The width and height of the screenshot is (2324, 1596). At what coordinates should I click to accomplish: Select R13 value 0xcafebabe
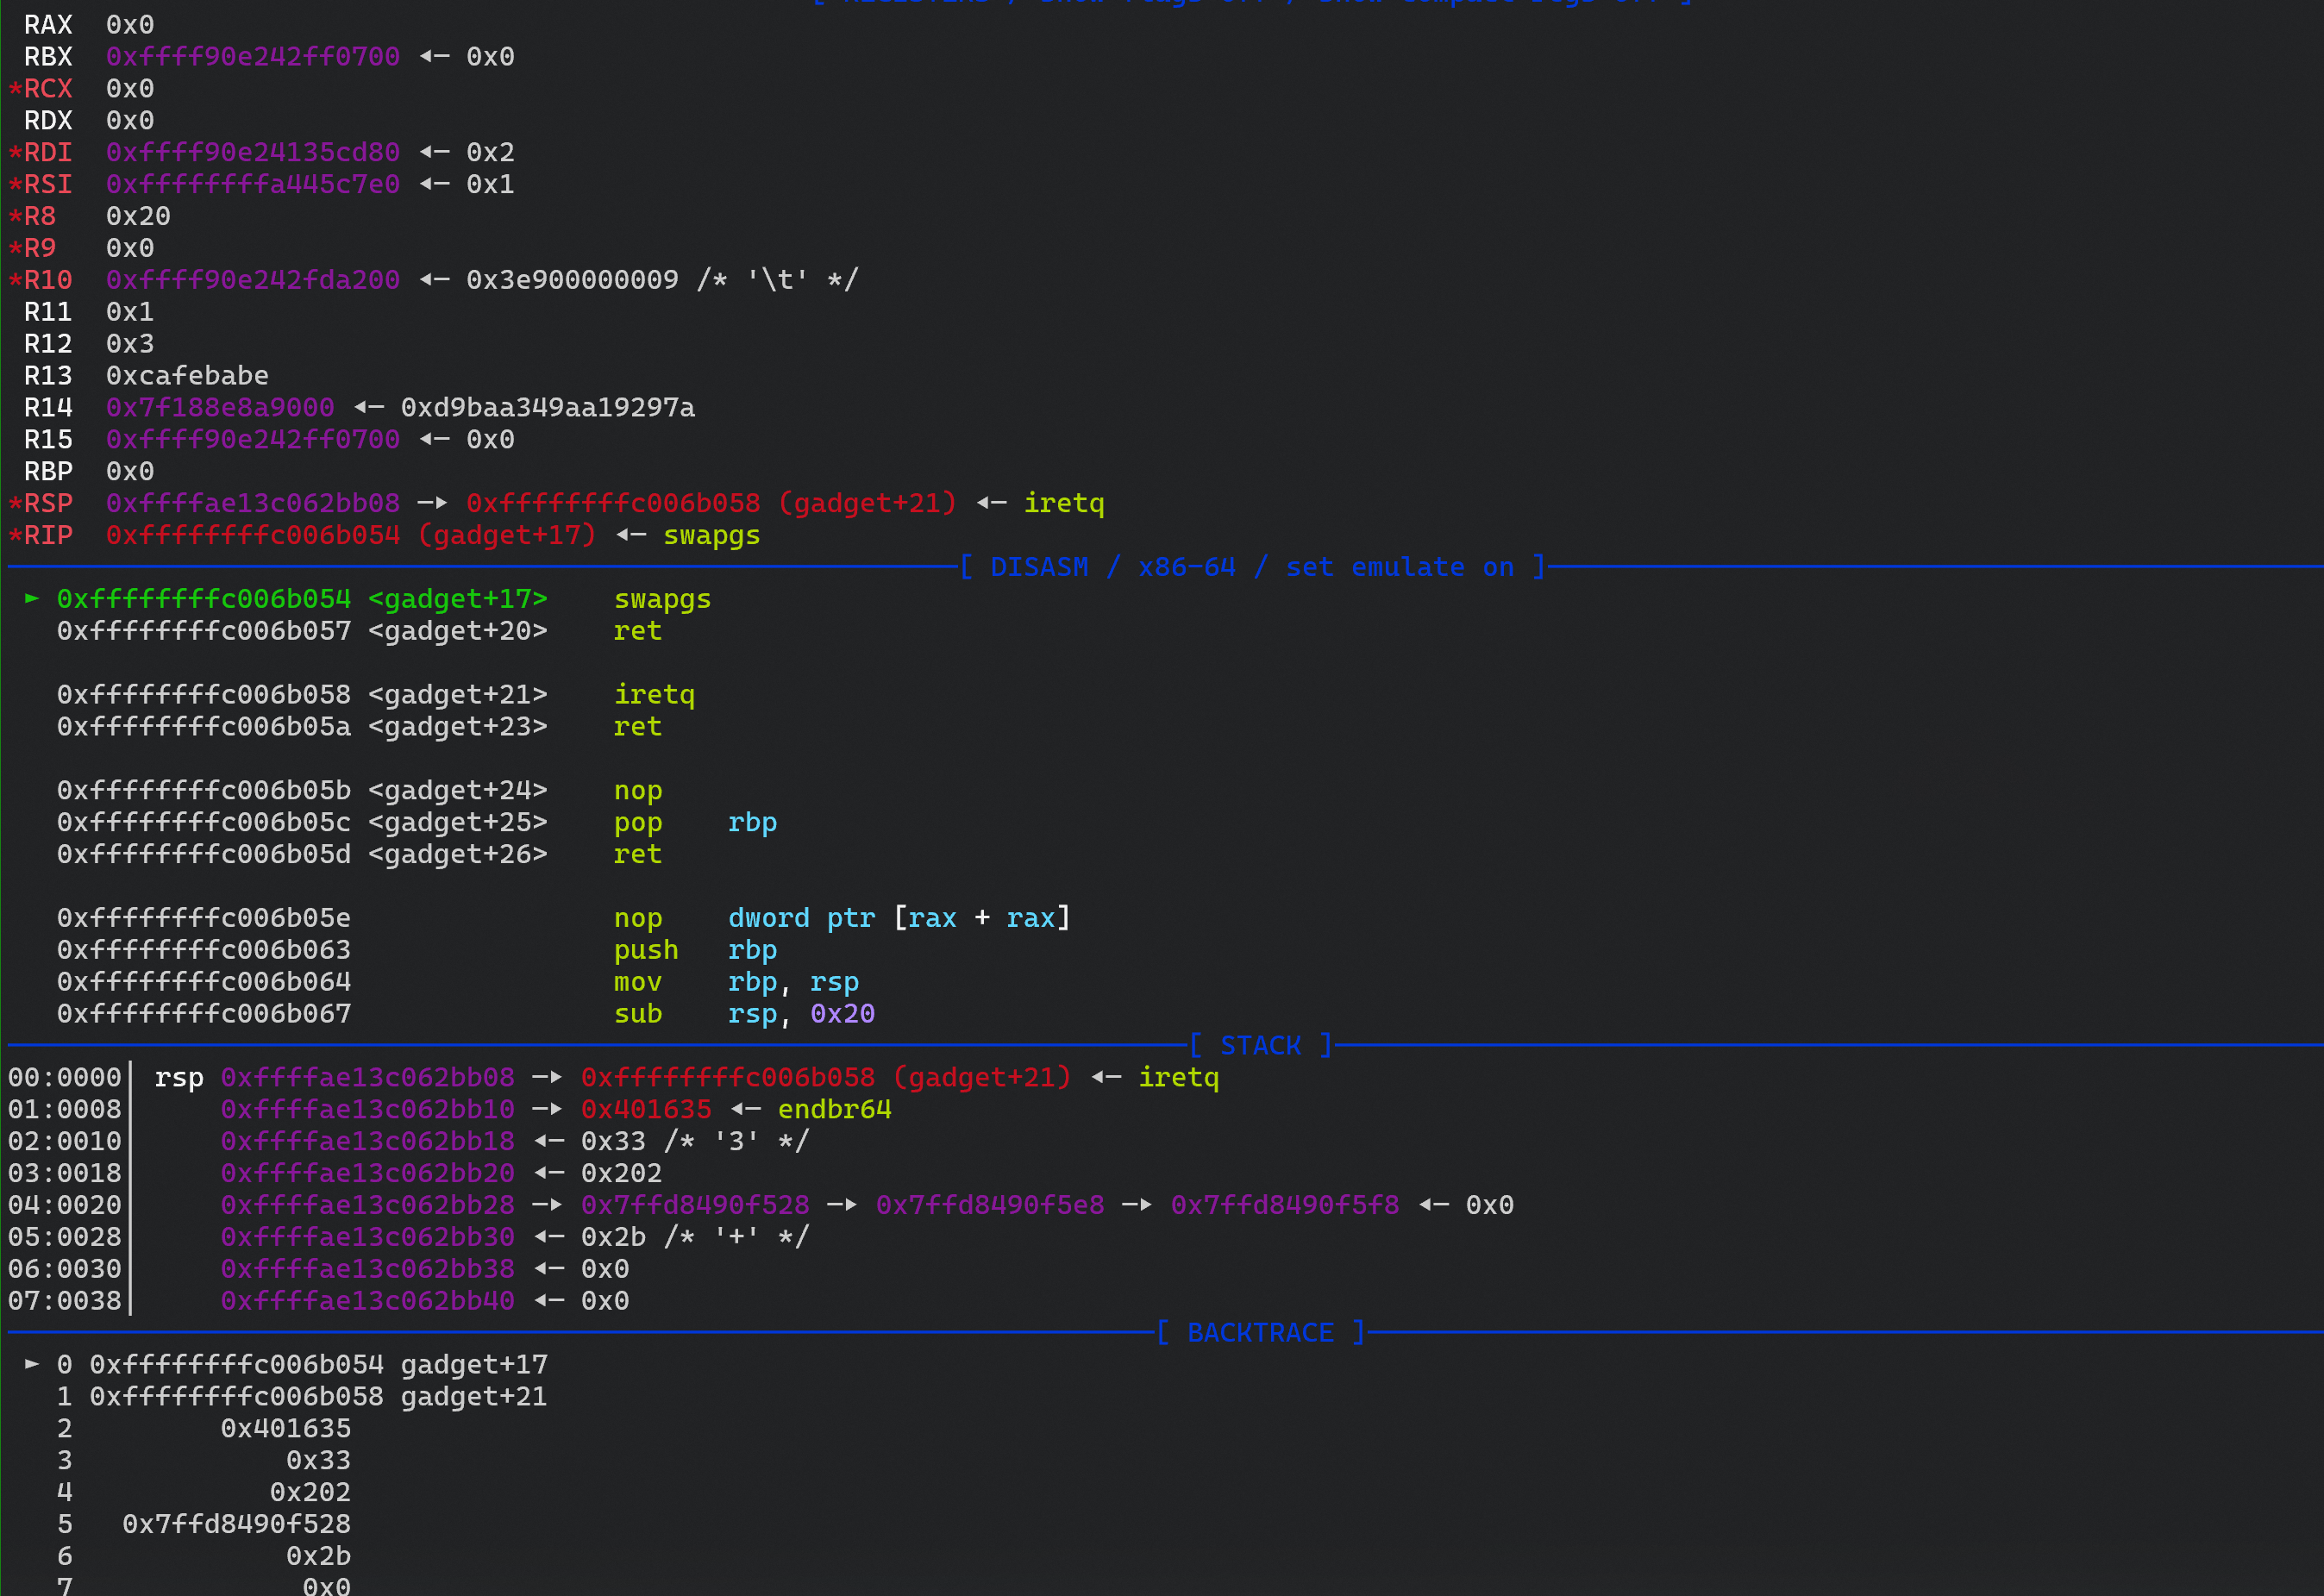click(187, 376)
